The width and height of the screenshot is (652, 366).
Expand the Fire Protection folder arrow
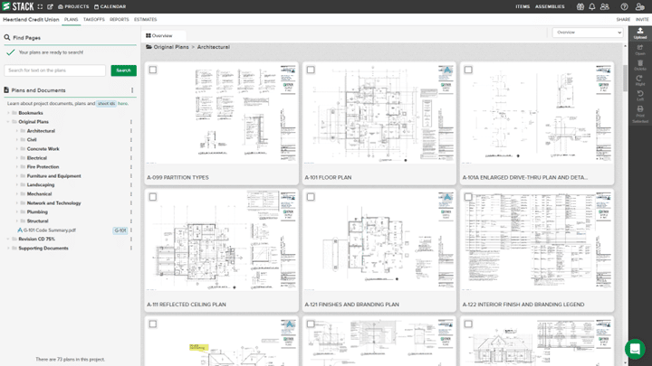click(x=16, y=167)
